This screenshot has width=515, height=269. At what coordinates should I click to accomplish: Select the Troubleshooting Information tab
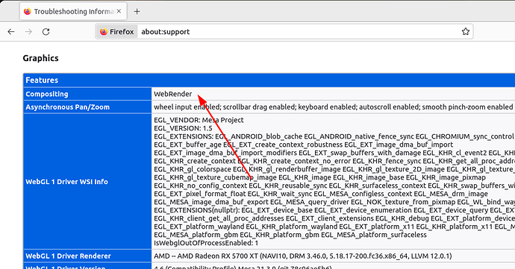pyautogui.click(x=74, y=11)
